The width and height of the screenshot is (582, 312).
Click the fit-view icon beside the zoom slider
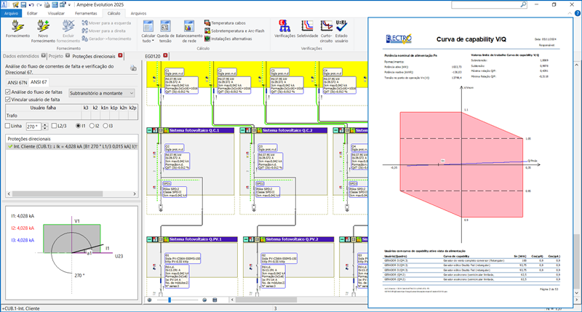point(215,300)
